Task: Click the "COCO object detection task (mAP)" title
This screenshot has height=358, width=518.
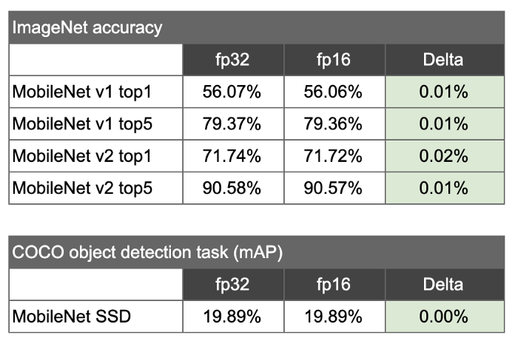Action: click(148, 253)
